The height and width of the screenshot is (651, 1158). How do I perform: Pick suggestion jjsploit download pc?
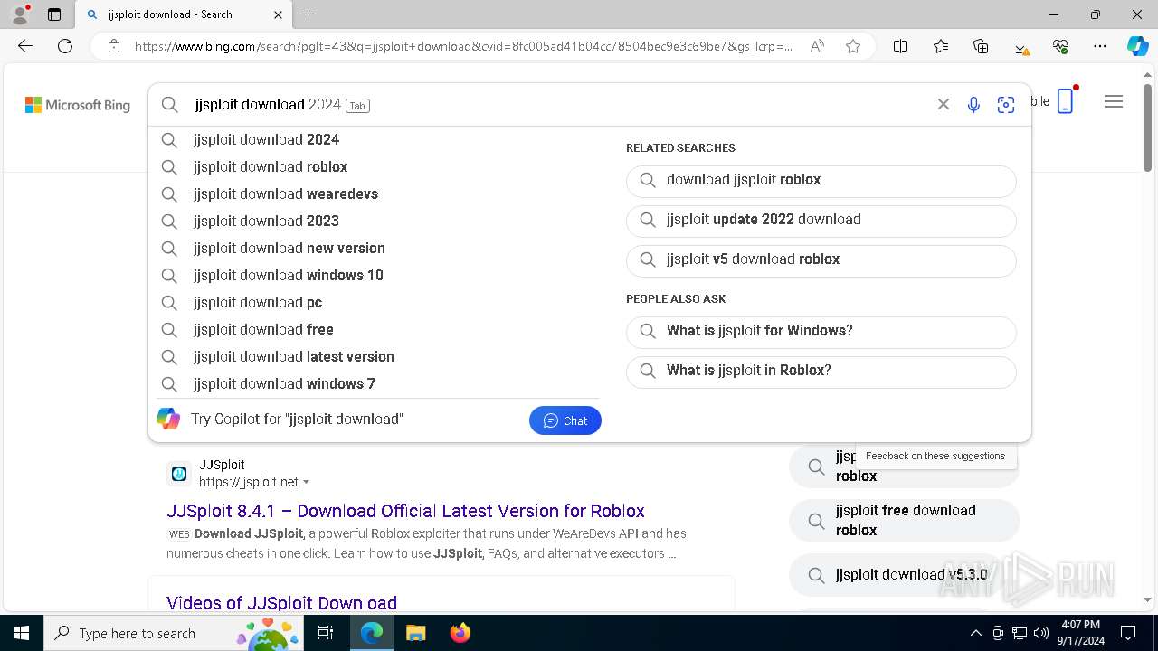coord(378,302)
